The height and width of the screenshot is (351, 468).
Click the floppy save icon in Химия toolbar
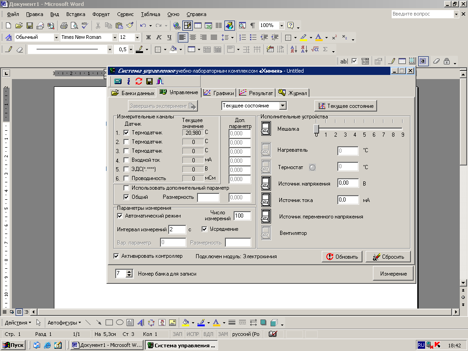point(149,81)
